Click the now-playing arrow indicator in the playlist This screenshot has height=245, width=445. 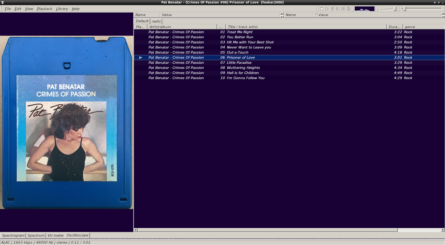click(x=140, y=57)
